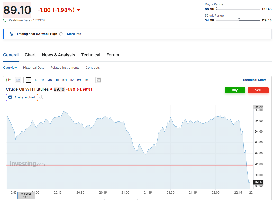Image resolution: width=274 pixels, height=200 pixels.
Task: Click the More Info link
Action: (x=74, y=34)
